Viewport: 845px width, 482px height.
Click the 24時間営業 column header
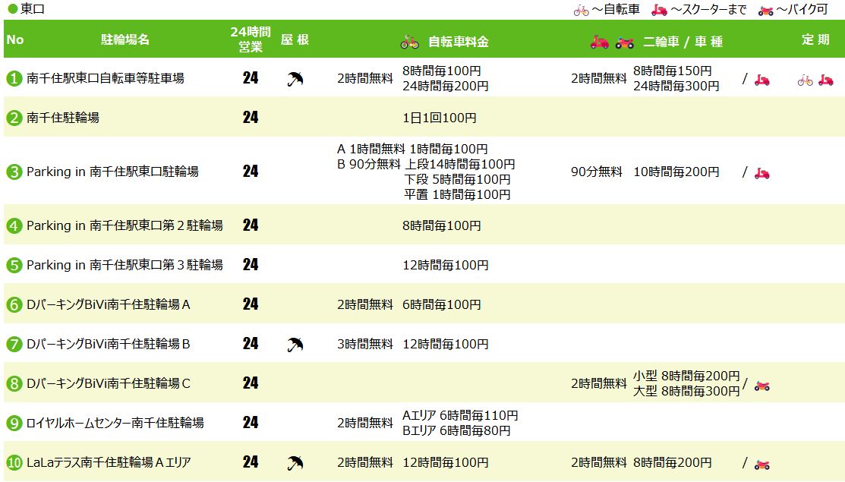pos(250,39)
